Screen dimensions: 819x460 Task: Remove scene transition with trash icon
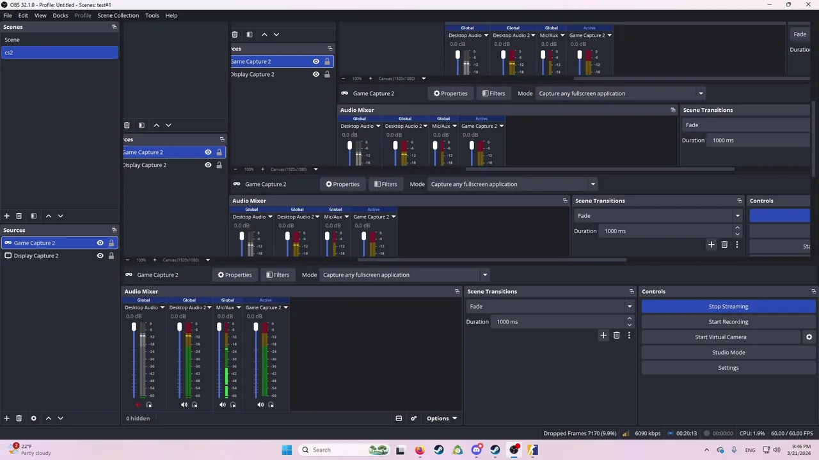(617, 335)
